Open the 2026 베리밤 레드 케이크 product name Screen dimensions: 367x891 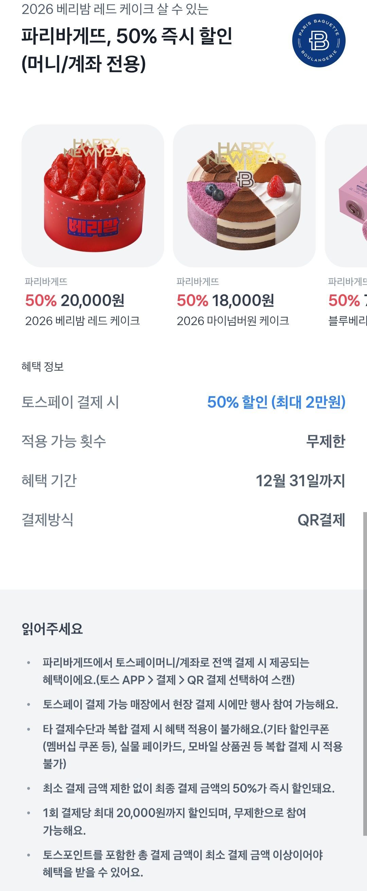[x=82, y=321]
